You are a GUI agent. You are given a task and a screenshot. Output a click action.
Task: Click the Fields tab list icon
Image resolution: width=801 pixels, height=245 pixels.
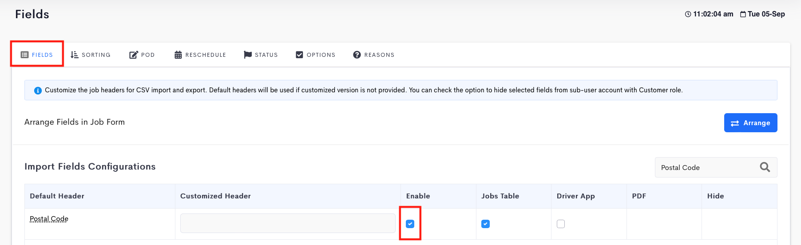point(25,55)
